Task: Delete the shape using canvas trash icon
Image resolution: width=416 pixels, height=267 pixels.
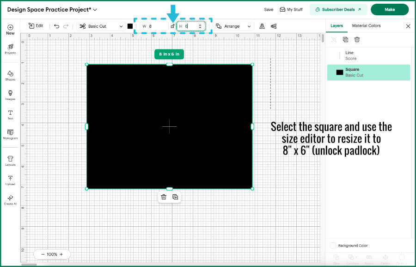Action: click(x=164, y=197)
